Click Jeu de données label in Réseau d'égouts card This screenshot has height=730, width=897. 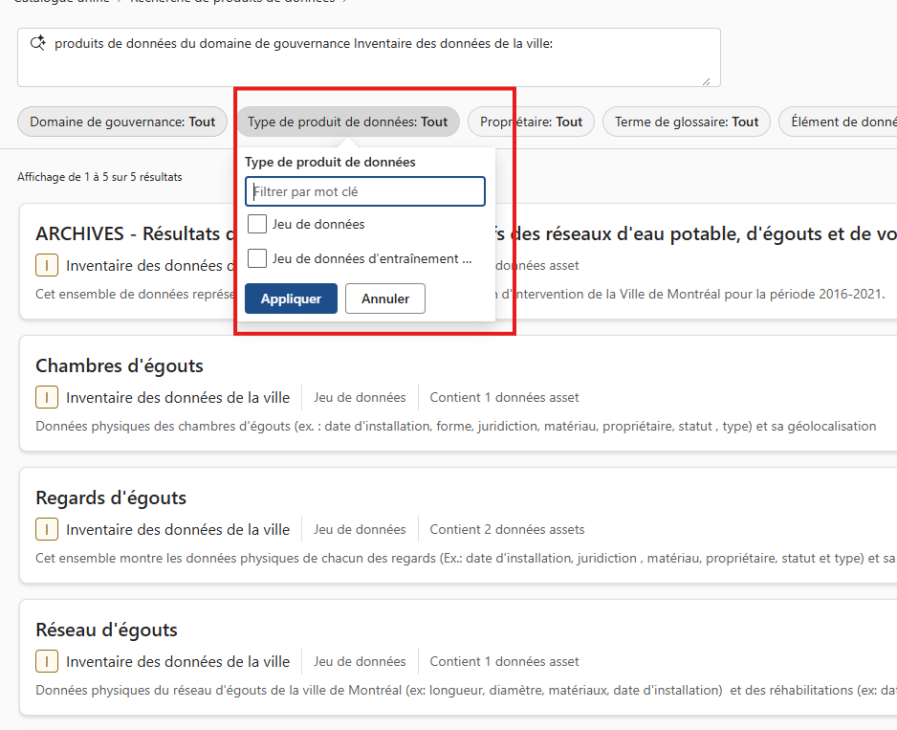(x=360, y=661)
